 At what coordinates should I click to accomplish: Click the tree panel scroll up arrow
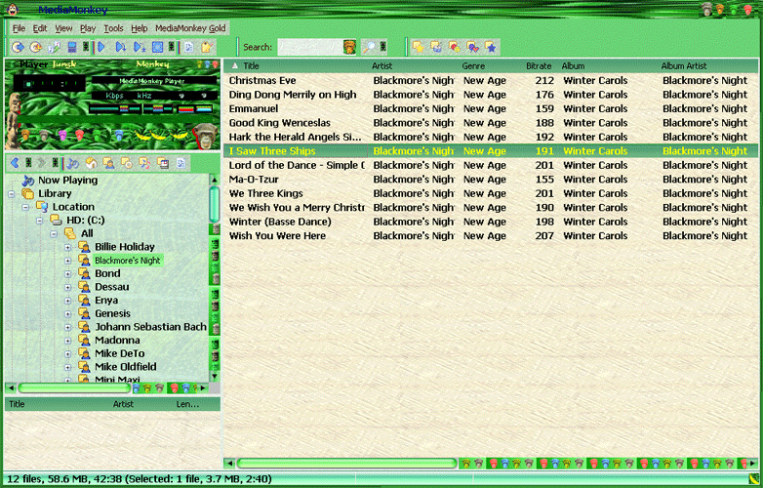point(214,180)
